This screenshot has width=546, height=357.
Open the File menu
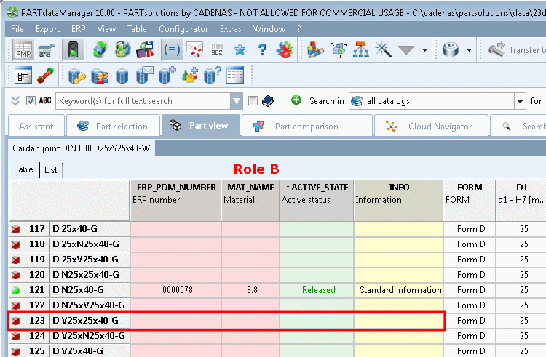(x=17, y=29)
